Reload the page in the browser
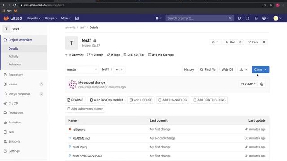Viewport: 287px width, 161px height. pos(15,5)
